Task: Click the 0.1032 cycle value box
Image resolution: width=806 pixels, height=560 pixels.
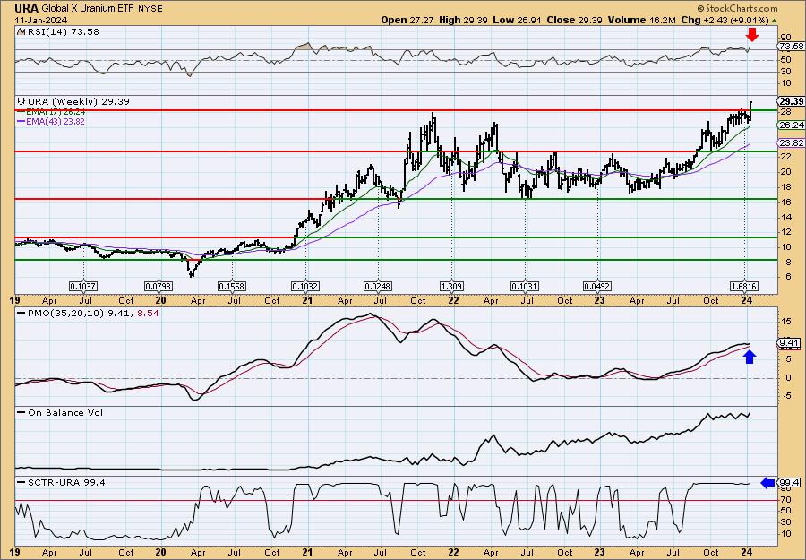Action: tap(305, 286)
